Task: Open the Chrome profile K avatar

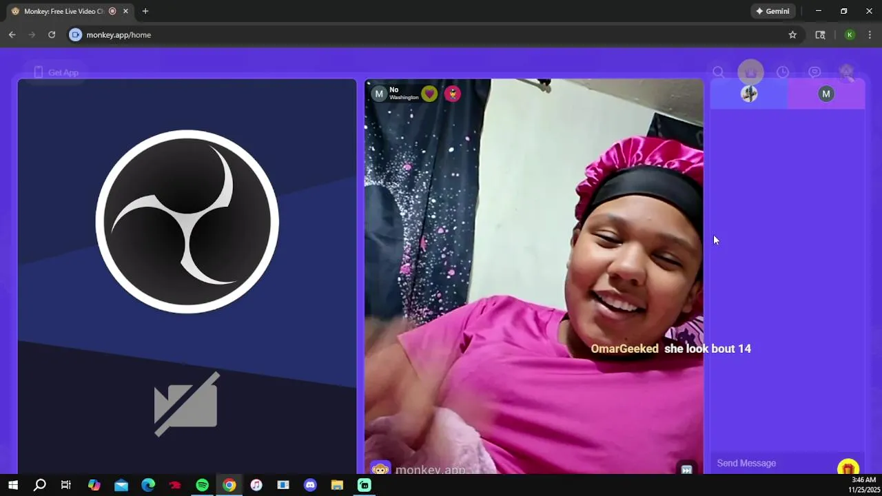Action: pos(850,34)
